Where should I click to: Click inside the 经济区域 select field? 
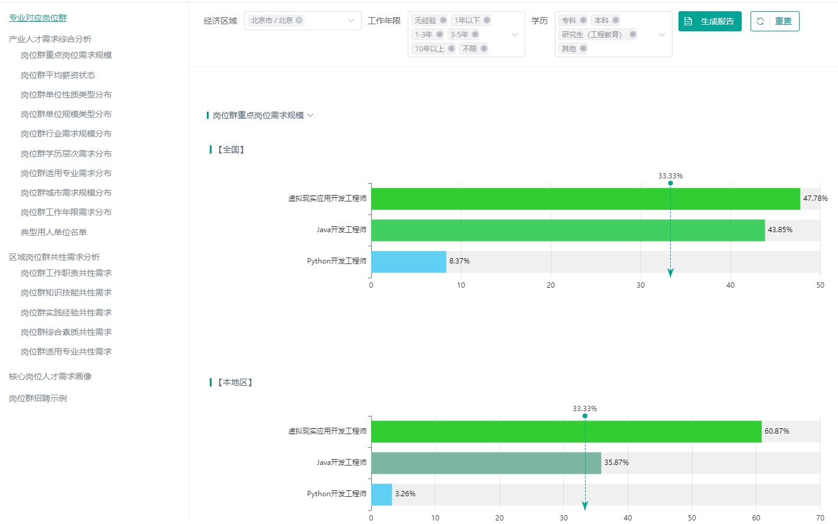[303, 21]
